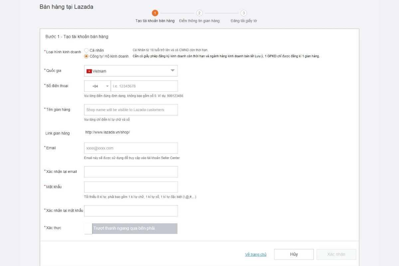Click the Vui lòng chỉ điền kí tự hint
The image size is (399, 266).
pyautogui.click(x=107, y=119)
